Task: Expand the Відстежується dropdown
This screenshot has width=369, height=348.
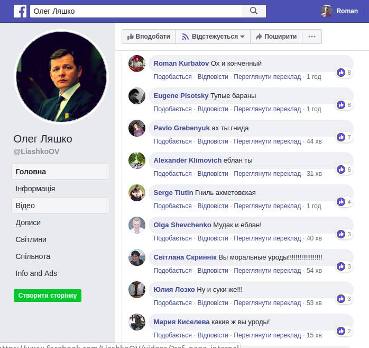Action: [x=213, y=37]
